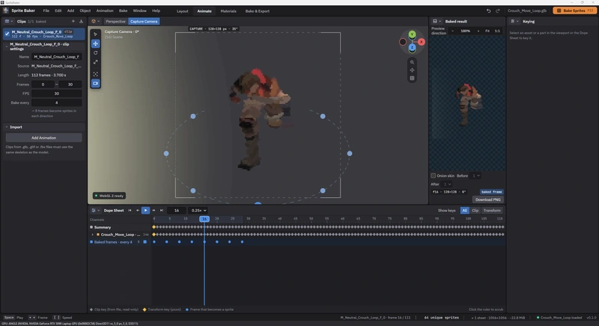Click the viewport zoom magnifier icon

pyautogui.click(x=412, y=62)
